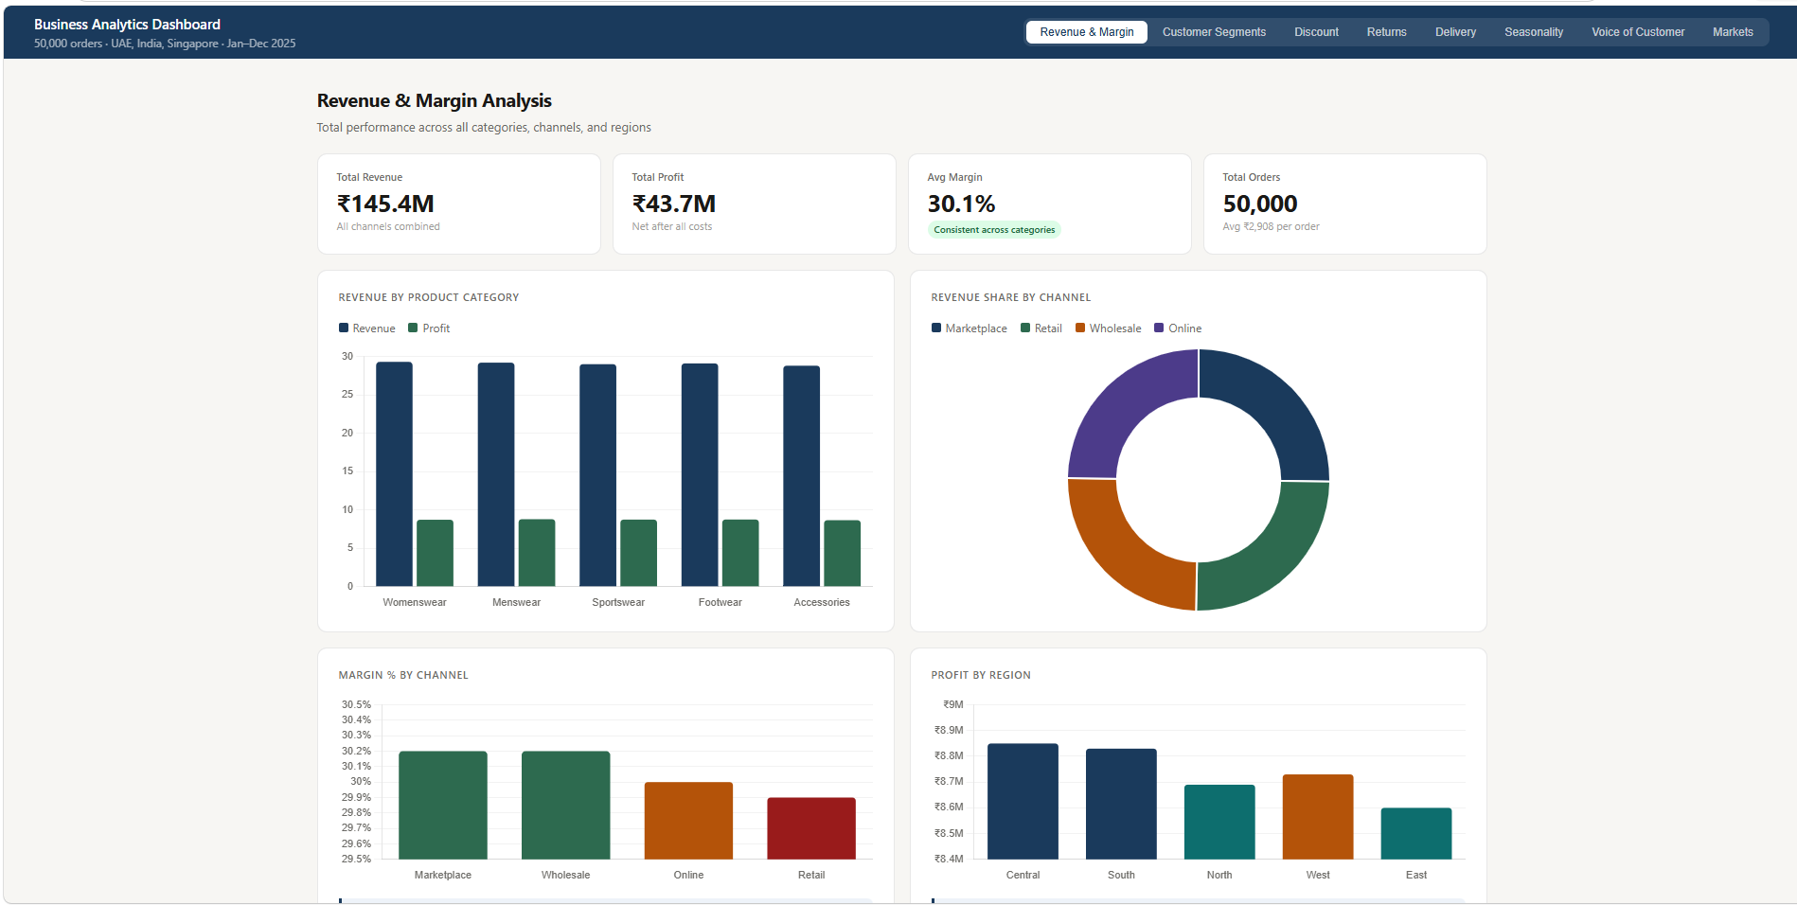This screenshot has width=1797, height=905.
Task: Click the Footwear axis label
Action: [x=721, y=602]
